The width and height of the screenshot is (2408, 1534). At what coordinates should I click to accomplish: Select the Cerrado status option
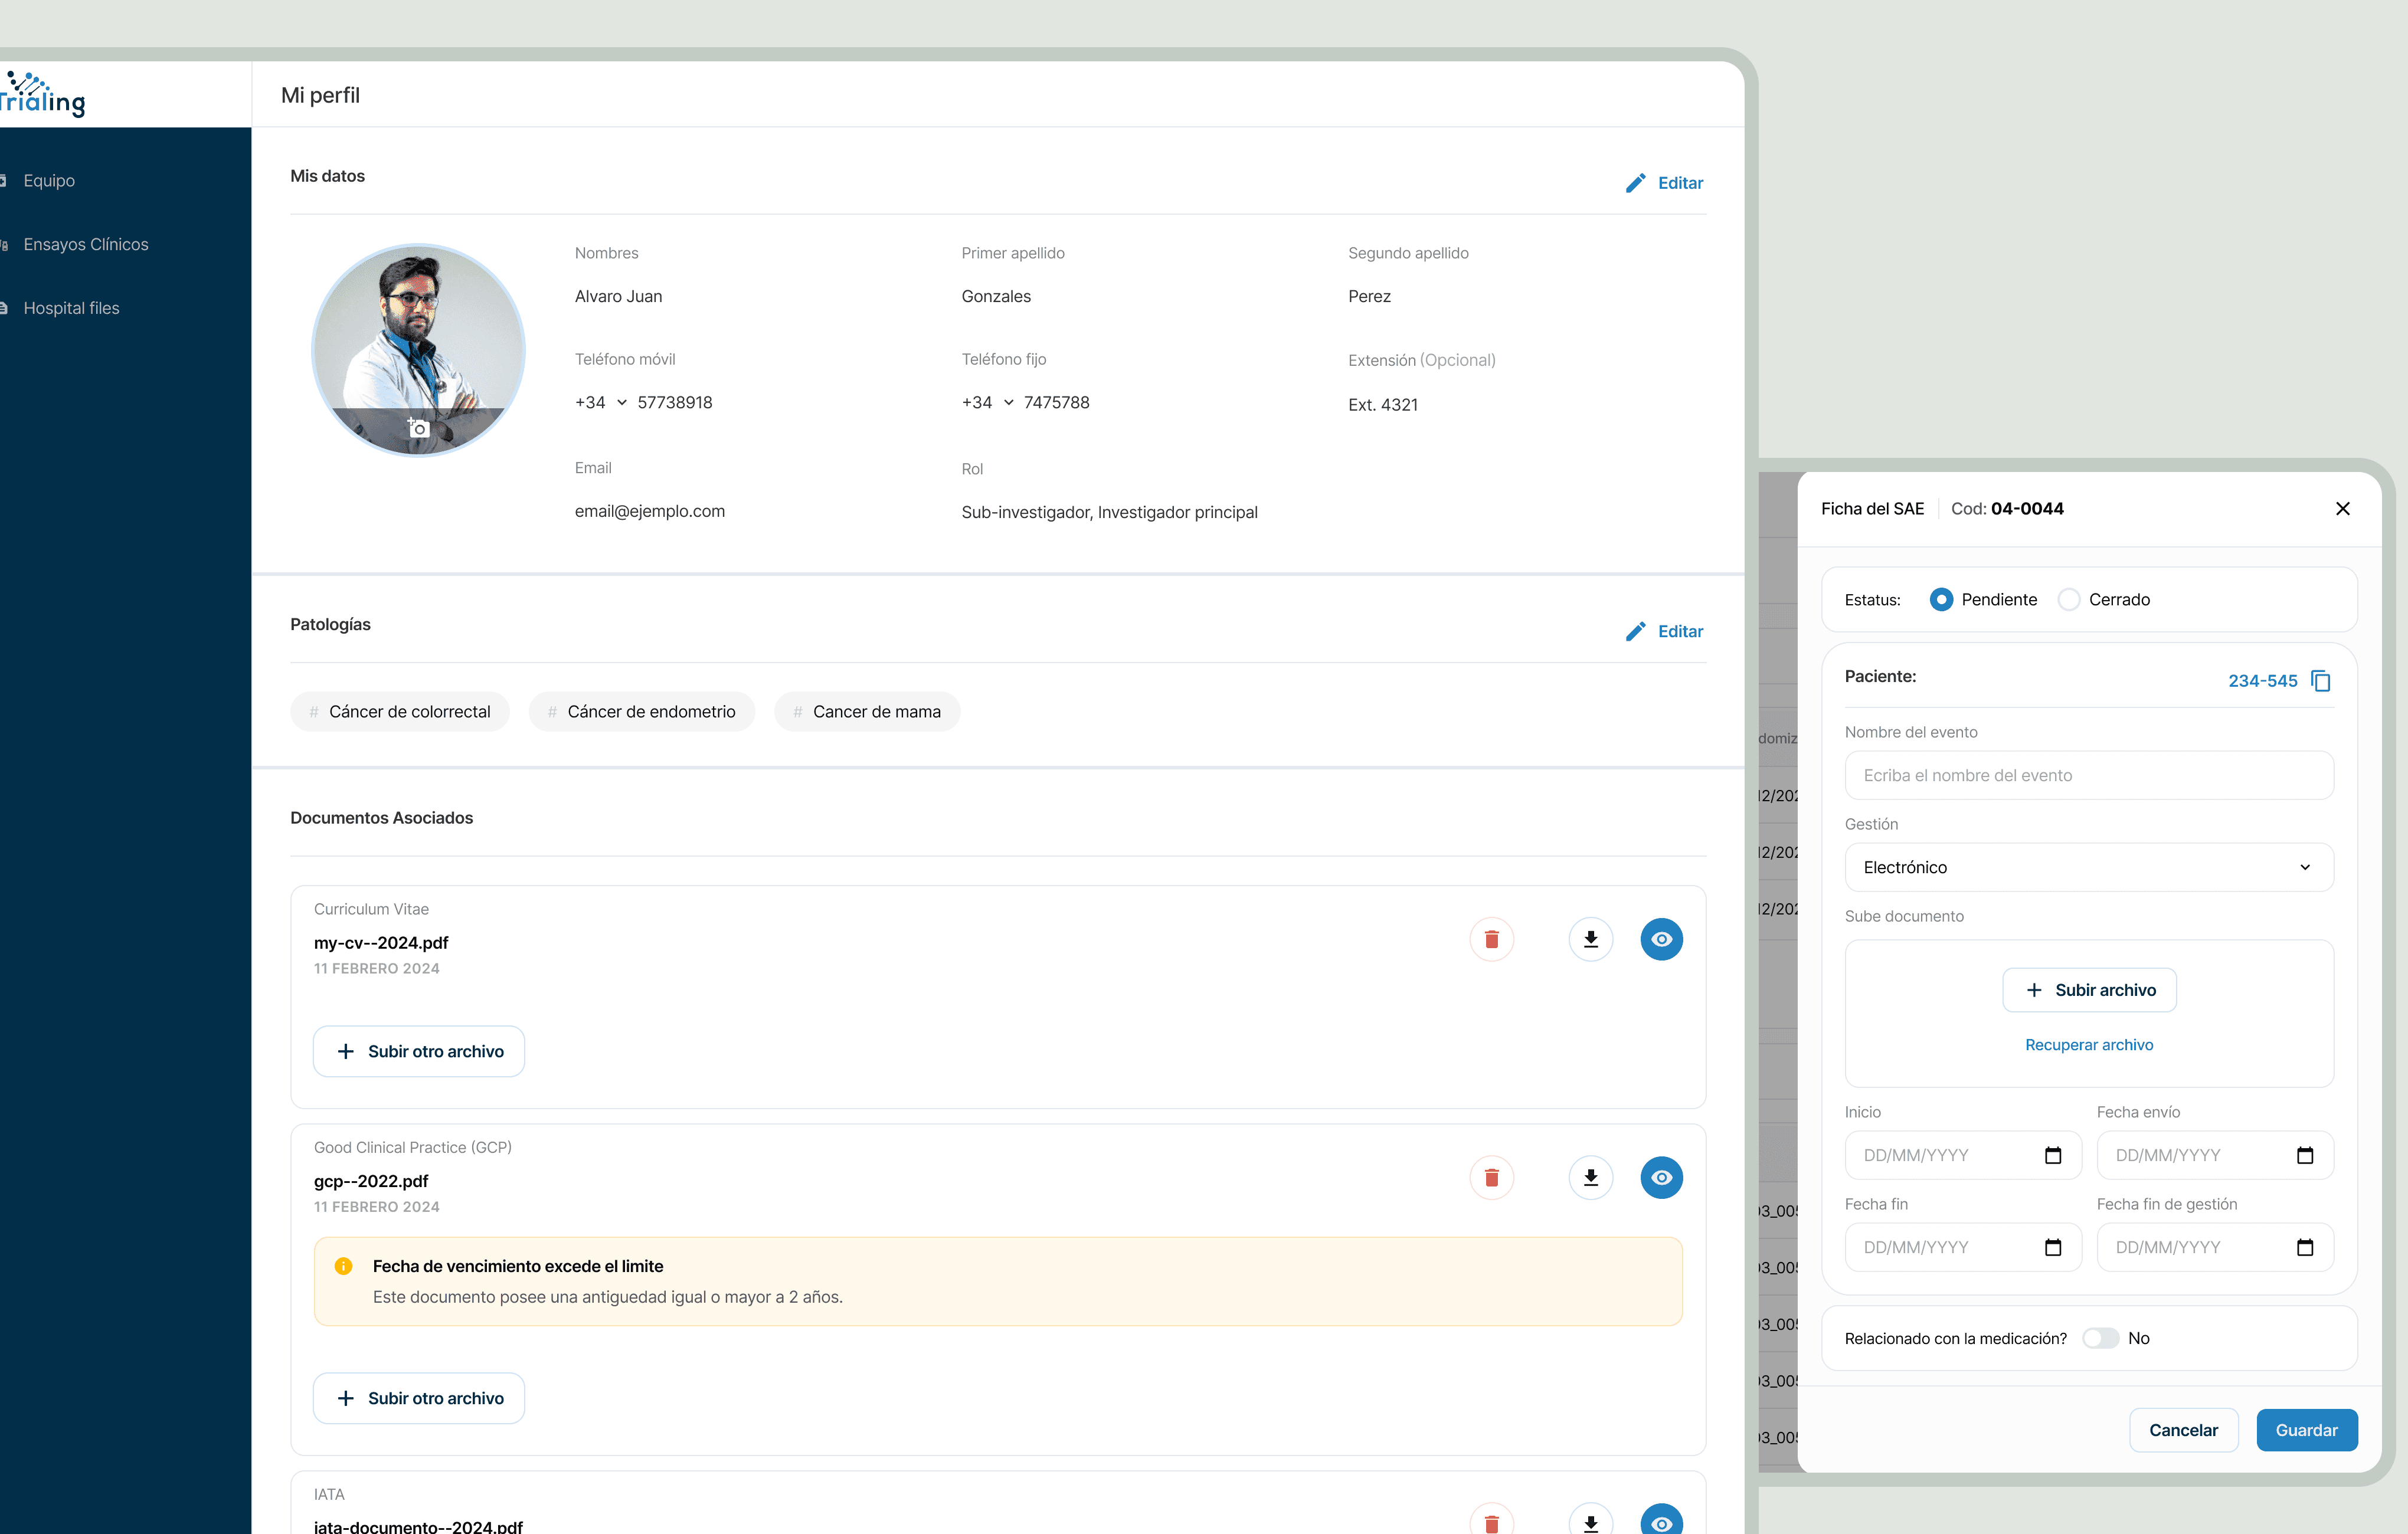(2069, 599)
